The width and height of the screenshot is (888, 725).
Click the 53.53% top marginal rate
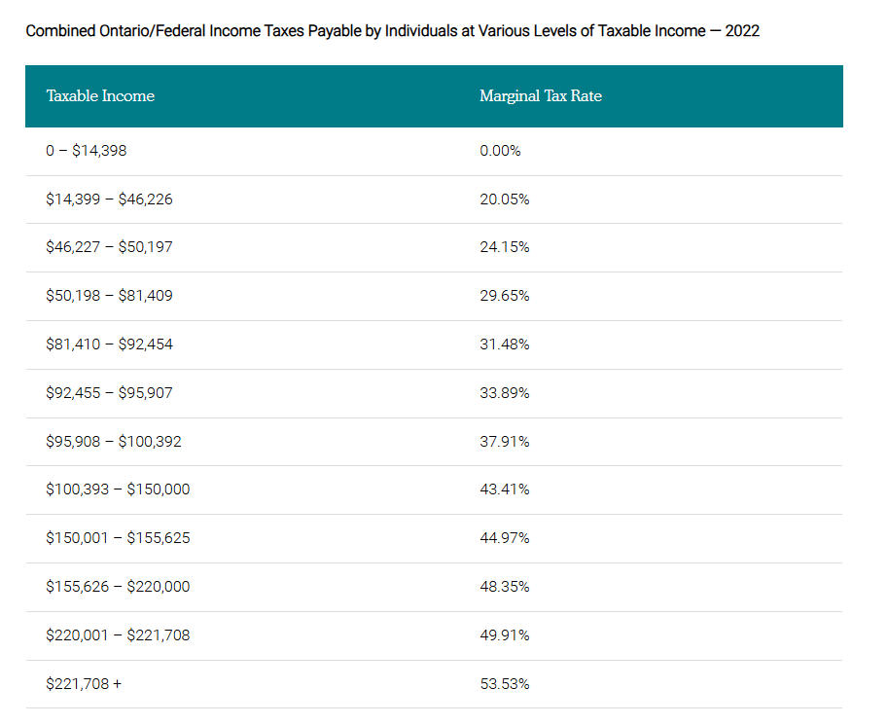505,684
